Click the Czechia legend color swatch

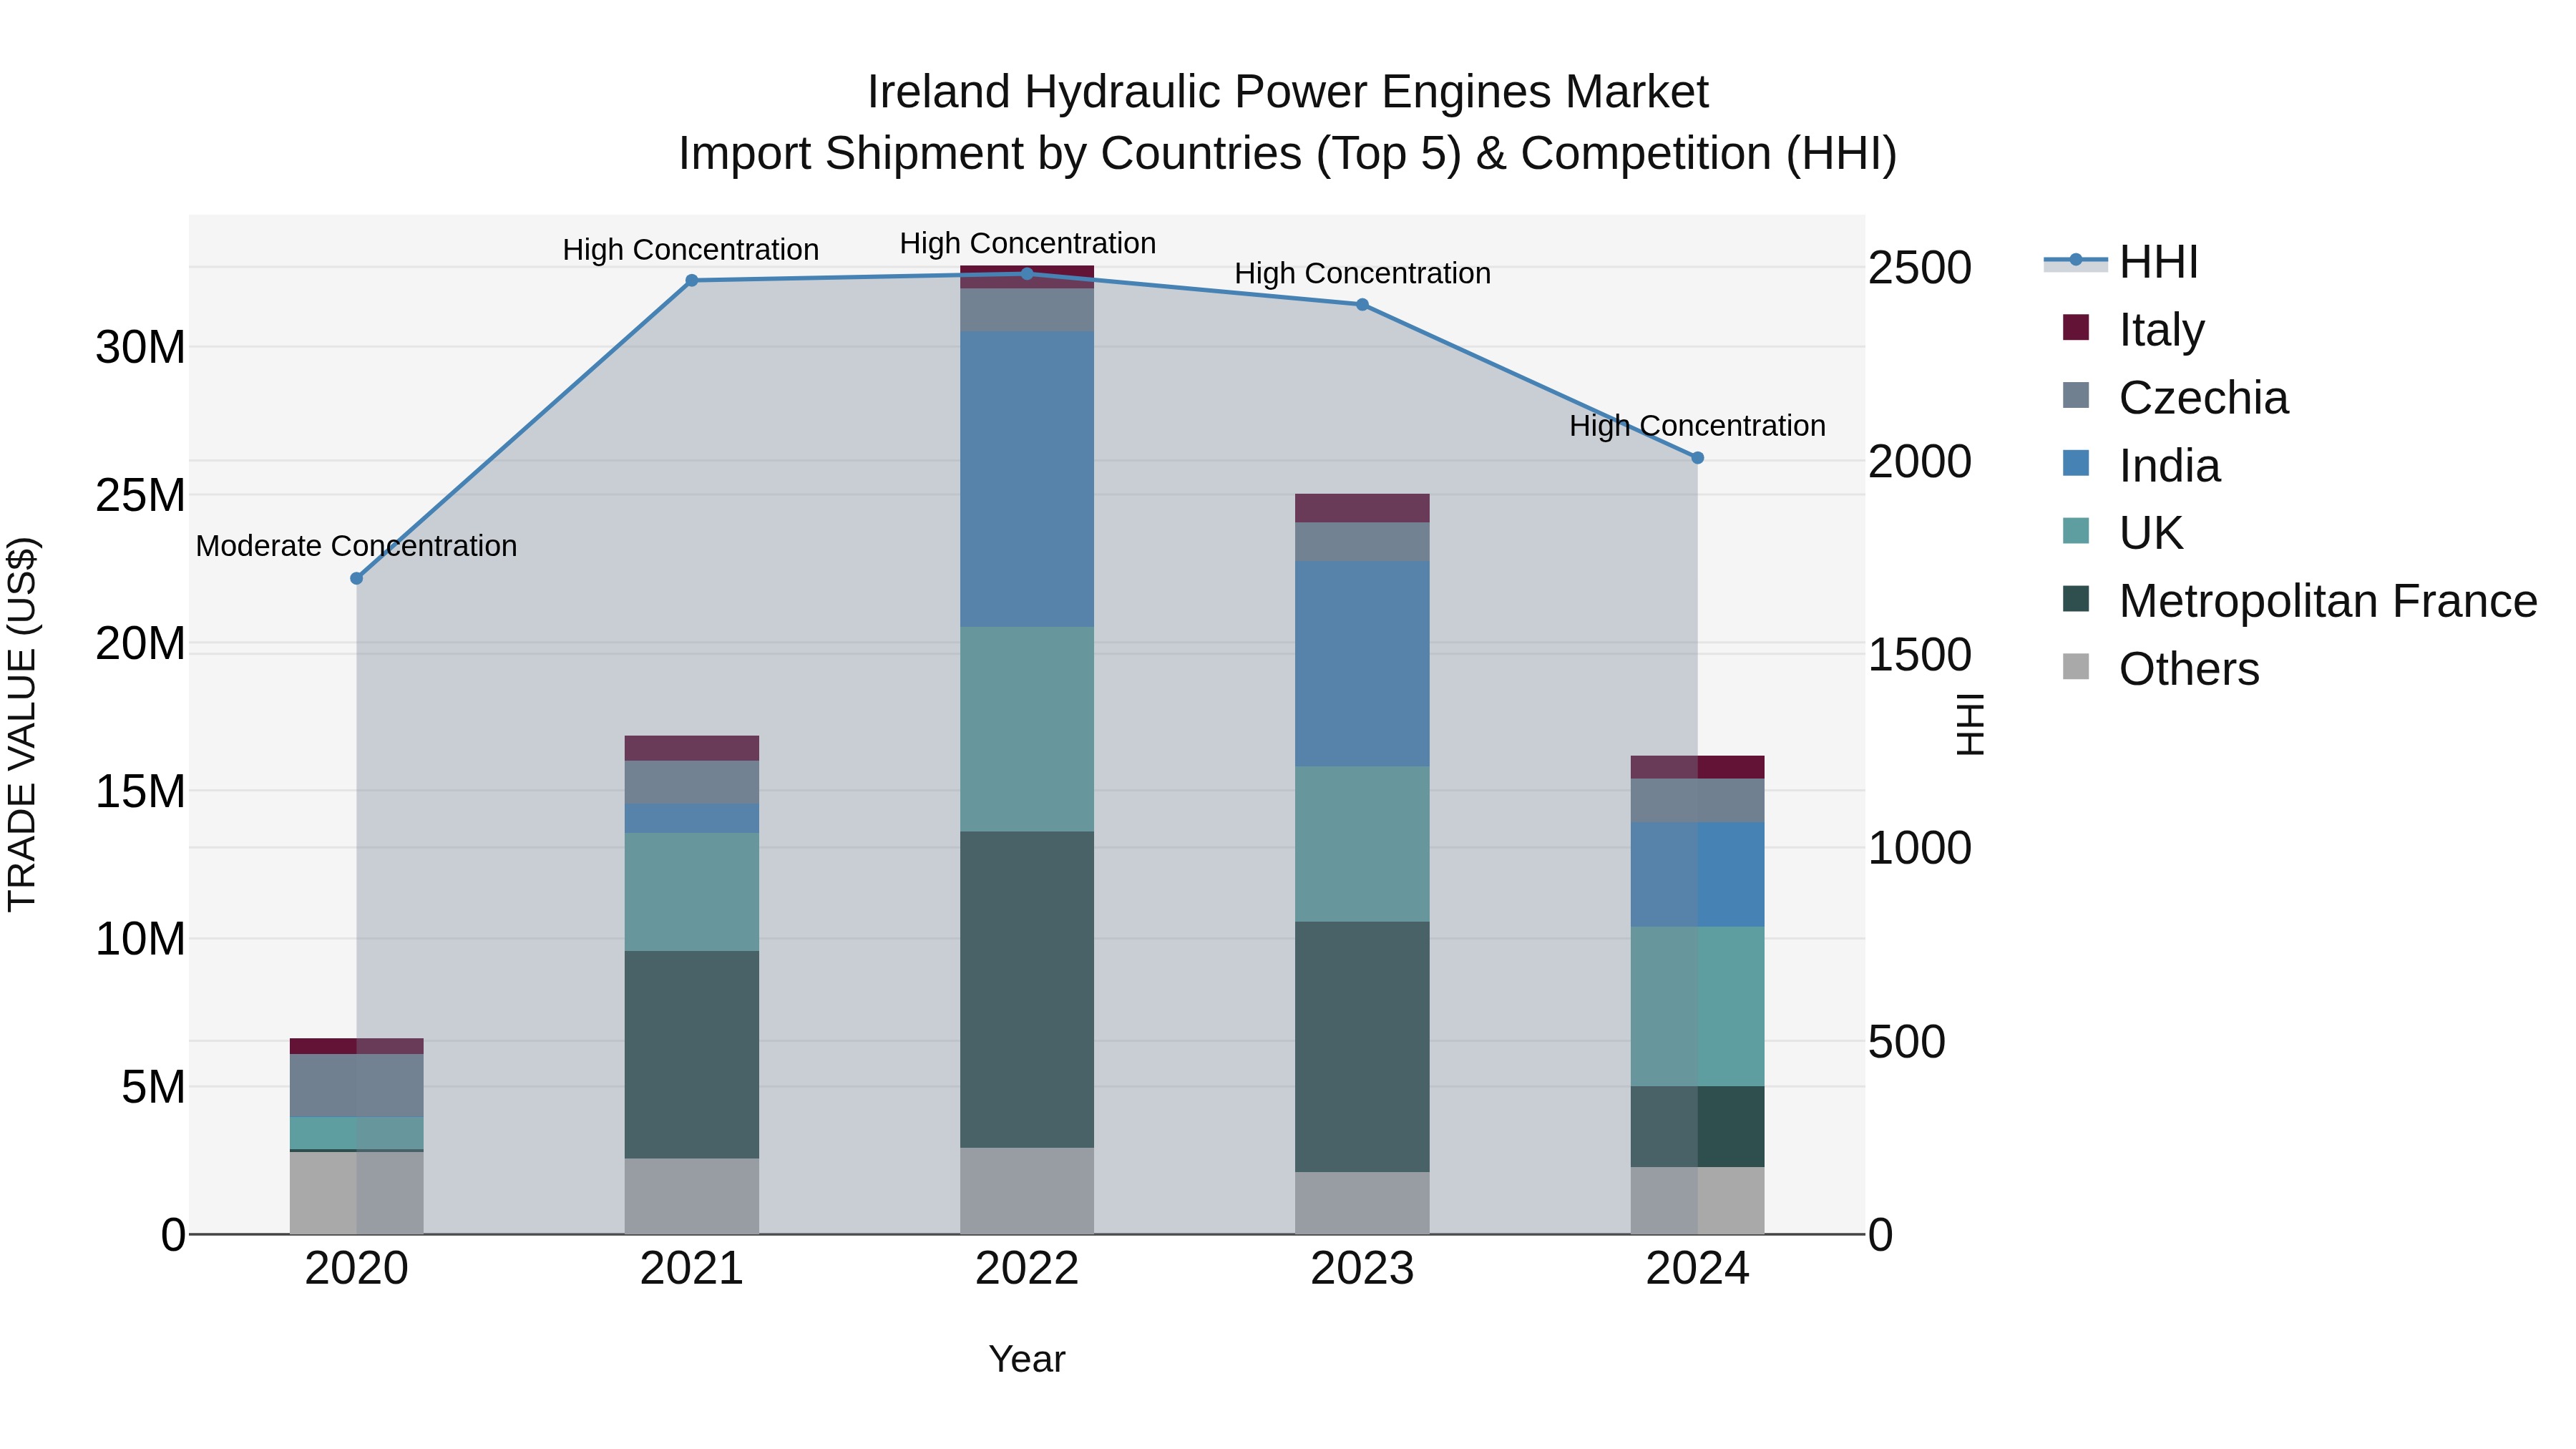click(x=2076, y=395)
